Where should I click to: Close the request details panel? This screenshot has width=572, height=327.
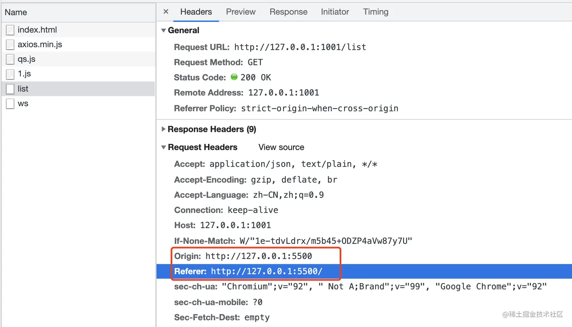(x=166, y=12)
